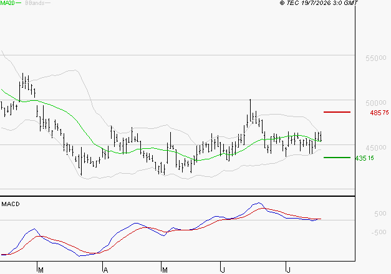Click the 45000 price axis label
The width and height of the screenshot is (391, 274).
pos(376,148)
